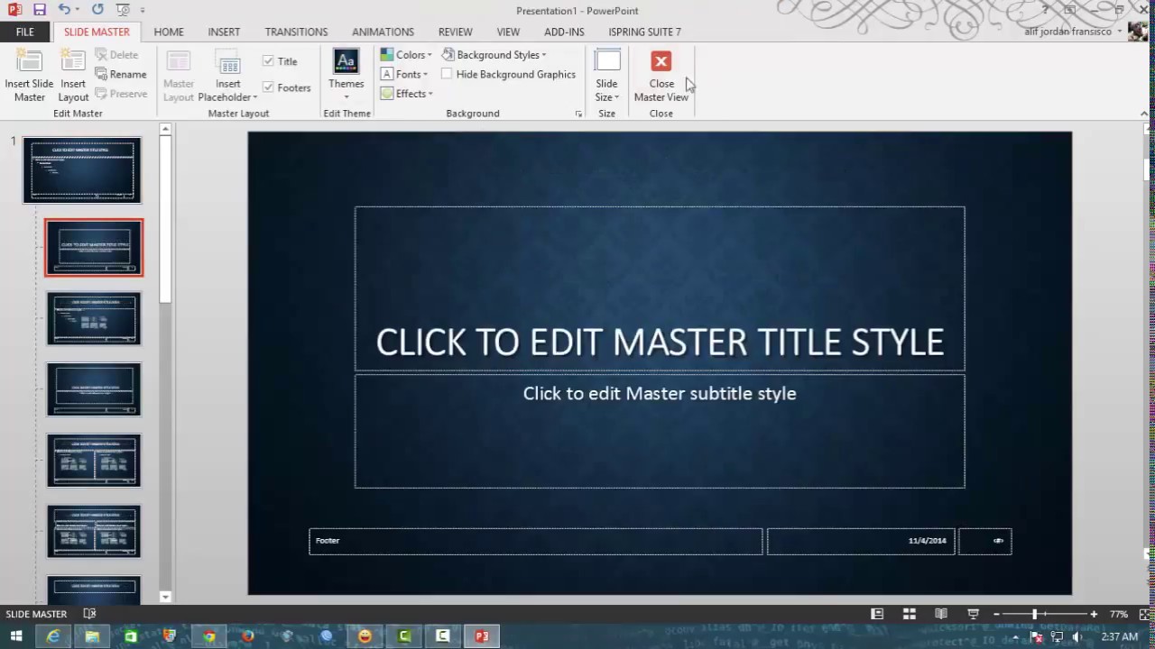Click Rename in Edit Master group
The width and height of the screenshot is (1155, 649).
click(120, 74)
